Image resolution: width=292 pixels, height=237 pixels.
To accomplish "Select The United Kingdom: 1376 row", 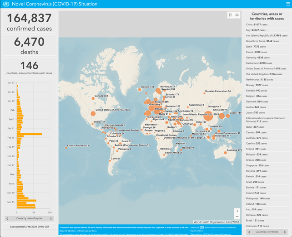I will [x=267, y=74].
